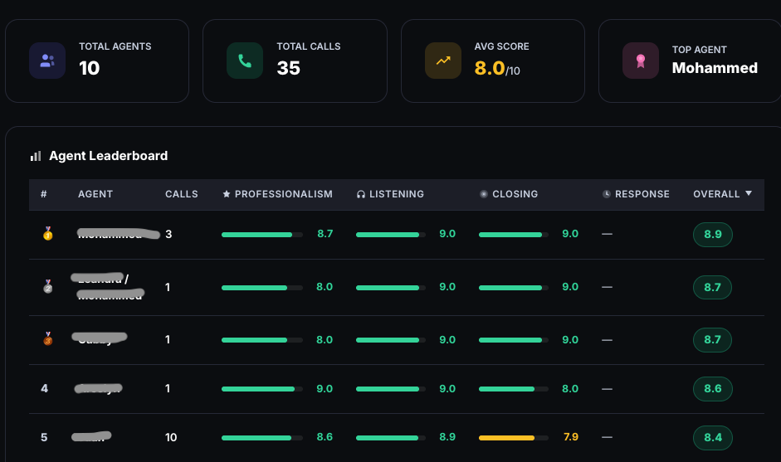Sort the table by Professionalism column header
Image resolution: width=781 pixels, height=462 pixels.
283,194
